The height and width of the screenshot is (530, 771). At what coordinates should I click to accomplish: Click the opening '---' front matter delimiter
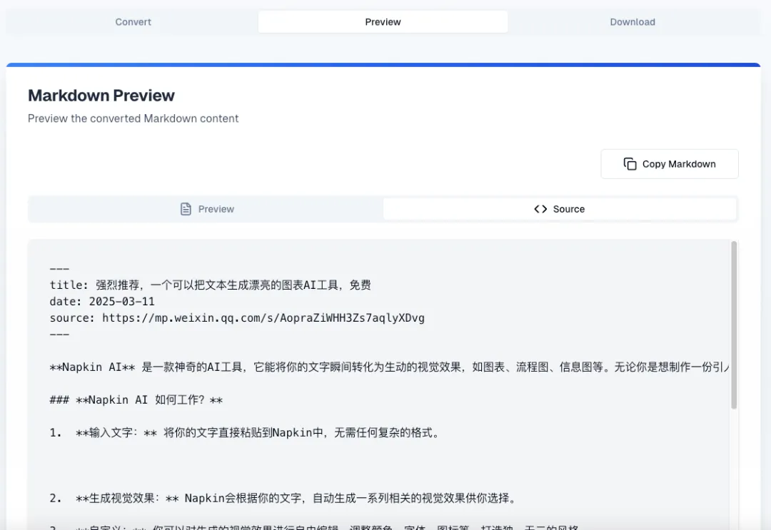tap(59, 269)
